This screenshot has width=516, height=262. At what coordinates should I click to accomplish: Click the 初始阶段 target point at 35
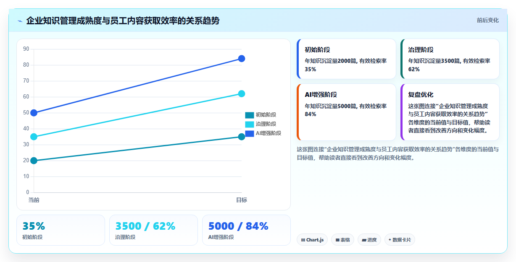[242, 137]
